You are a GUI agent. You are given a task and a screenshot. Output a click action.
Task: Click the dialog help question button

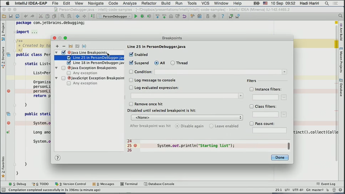point(57,158)
